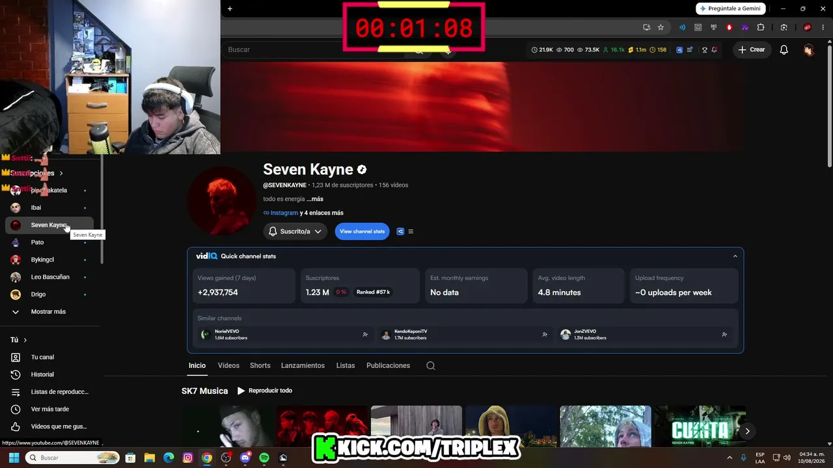Open the account avatar menu in YouTube

[809, 50]
